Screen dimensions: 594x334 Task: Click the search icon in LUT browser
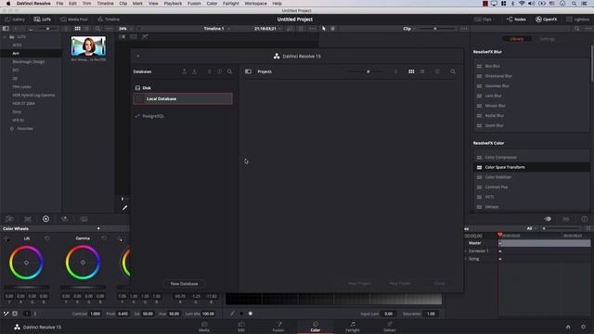[x=97, y=29]
